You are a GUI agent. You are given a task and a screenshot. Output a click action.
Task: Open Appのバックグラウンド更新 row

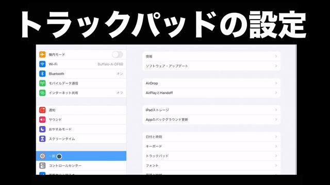pyautogui.click(x=211, y=120)
